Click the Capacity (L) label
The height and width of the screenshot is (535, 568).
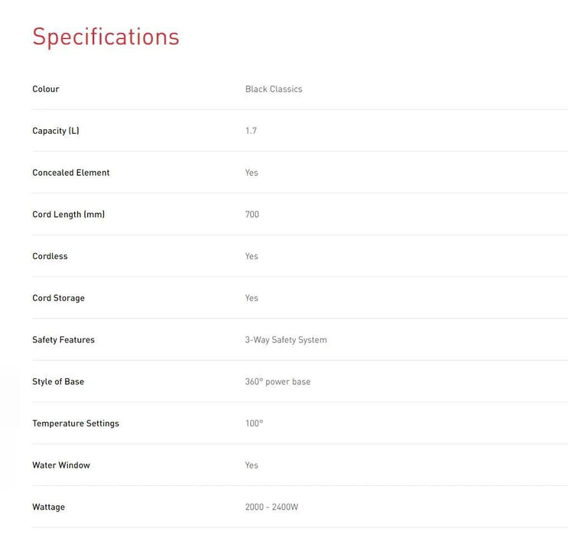coord(56,131)
